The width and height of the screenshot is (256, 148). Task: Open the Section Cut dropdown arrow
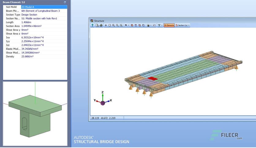click(x=189, y=25)
